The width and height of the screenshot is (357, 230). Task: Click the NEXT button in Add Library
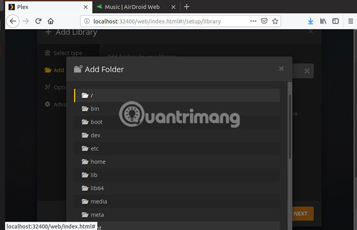coord(303,214)
